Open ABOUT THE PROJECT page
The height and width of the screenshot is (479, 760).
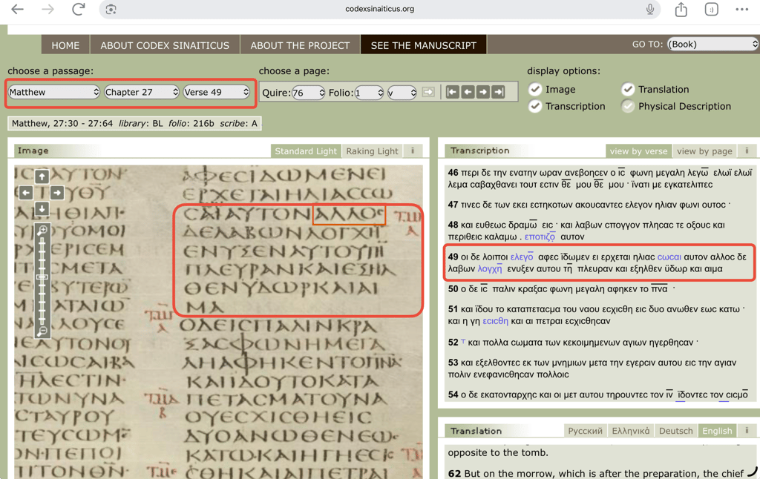[x=300, y=45]
